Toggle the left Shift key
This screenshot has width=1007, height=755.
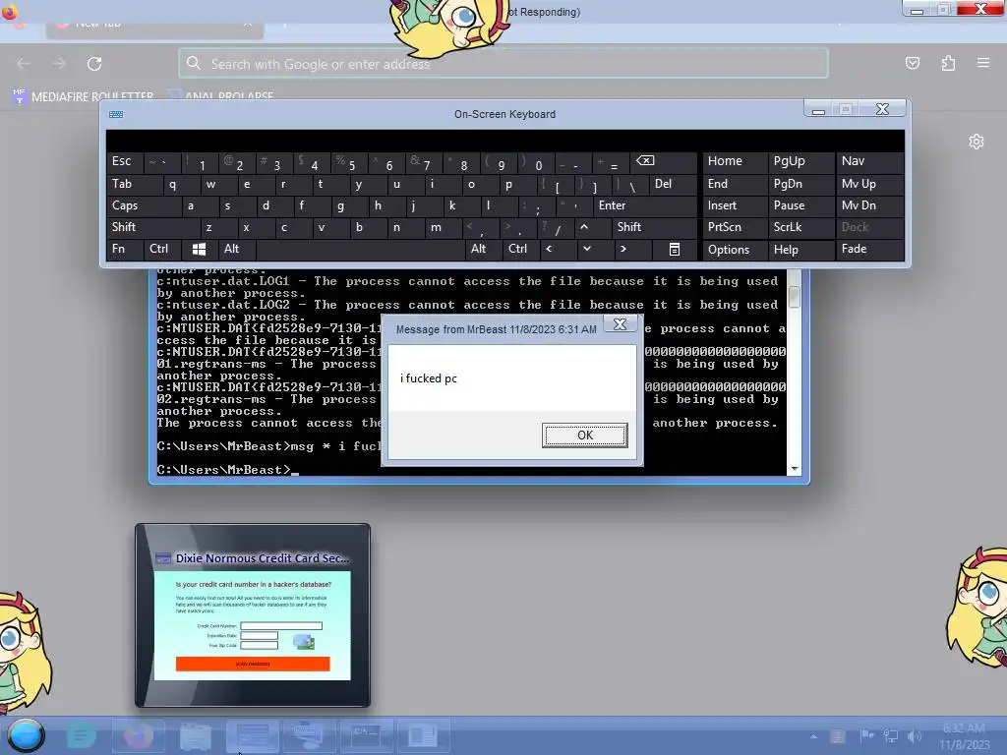pos(152,227)
